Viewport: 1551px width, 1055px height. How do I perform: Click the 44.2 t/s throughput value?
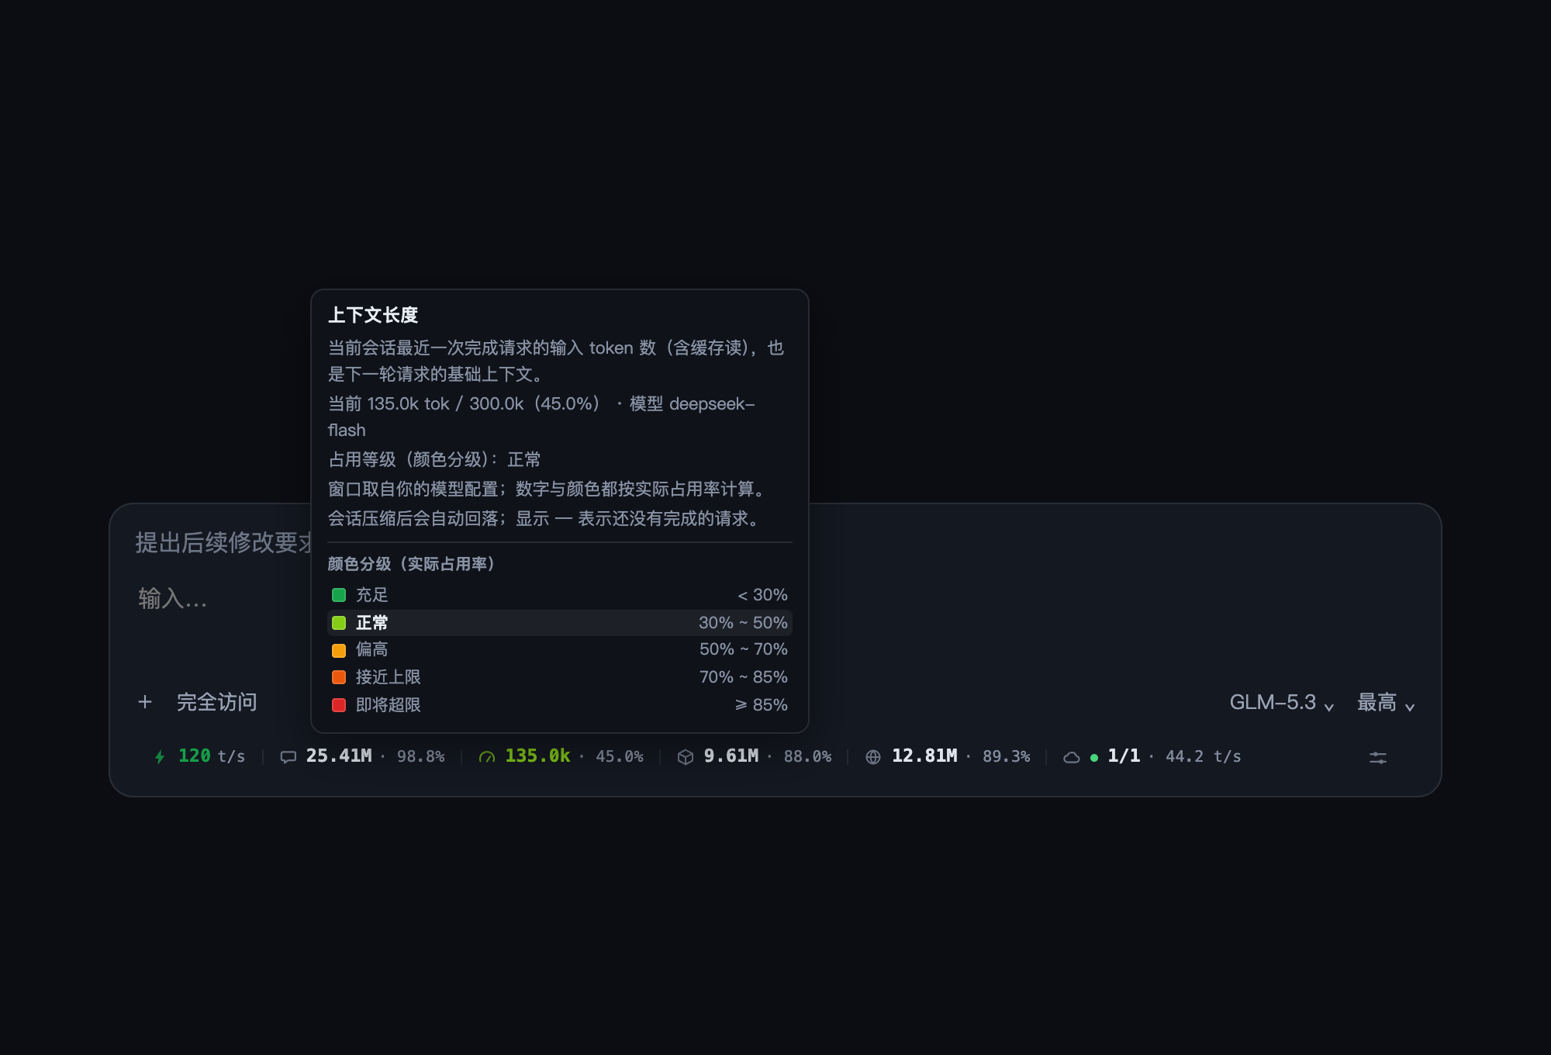tap(1203, 756)
